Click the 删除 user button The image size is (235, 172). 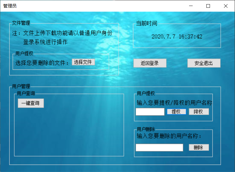pyautogui.click(x=199, y=148)
